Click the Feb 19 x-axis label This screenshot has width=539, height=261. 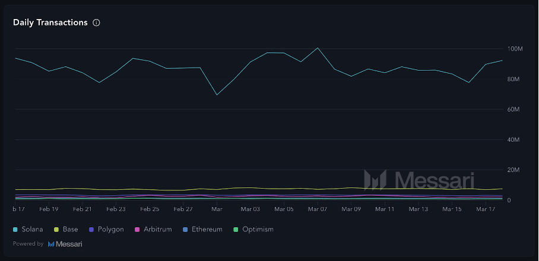pyautogui.click(x=49, y=209)
